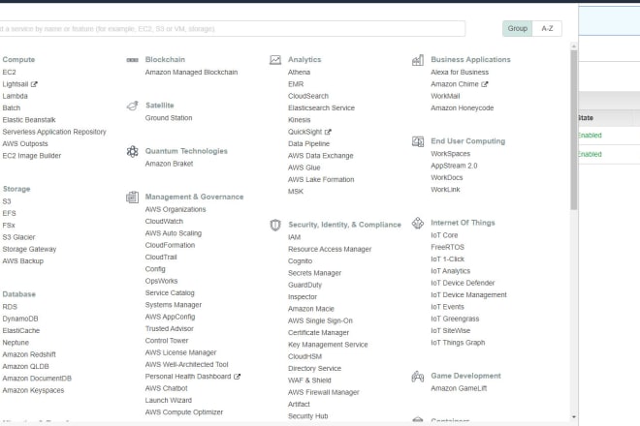Open S3 storage service
This screenshot has width=640, height=426.
[x=7, y=201]
